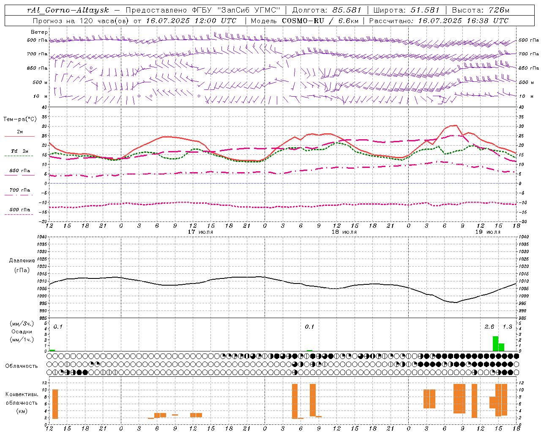
Task: Select the Тем-ра(°C) axis label
Action: tap(20, 119)
